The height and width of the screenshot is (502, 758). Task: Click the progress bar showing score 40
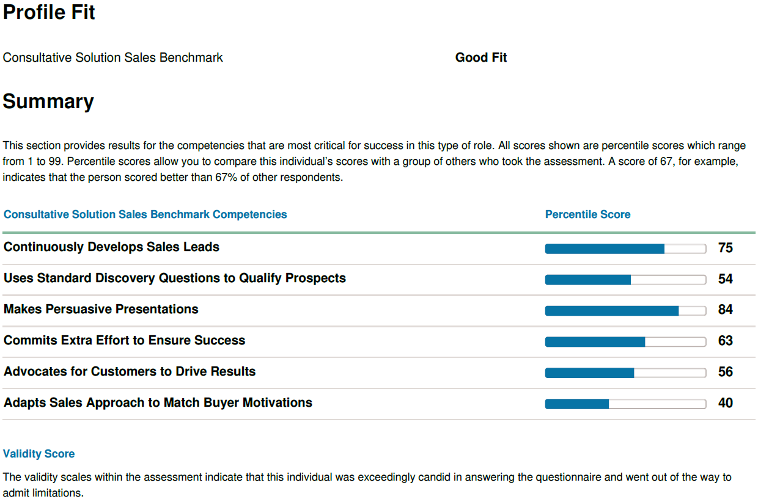point(625,404)
